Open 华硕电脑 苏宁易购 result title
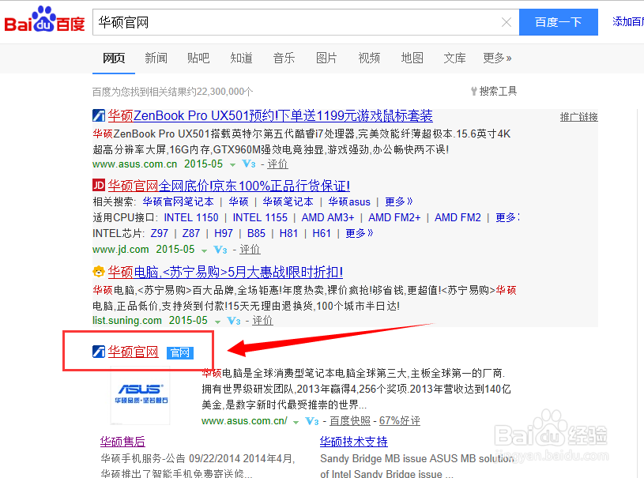The width and height of the screenshot is (644, 478). point(225,272)
